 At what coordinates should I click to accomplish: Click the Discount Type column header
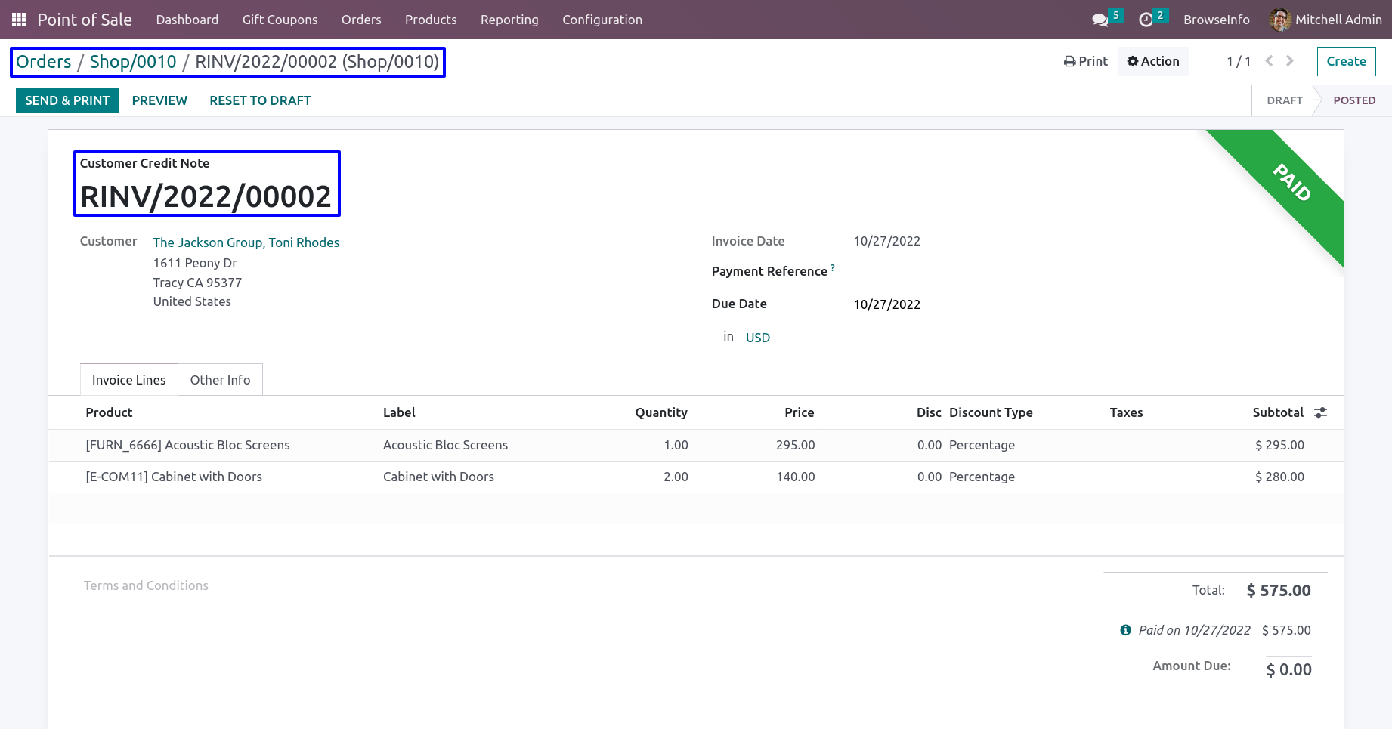[991, 412]
